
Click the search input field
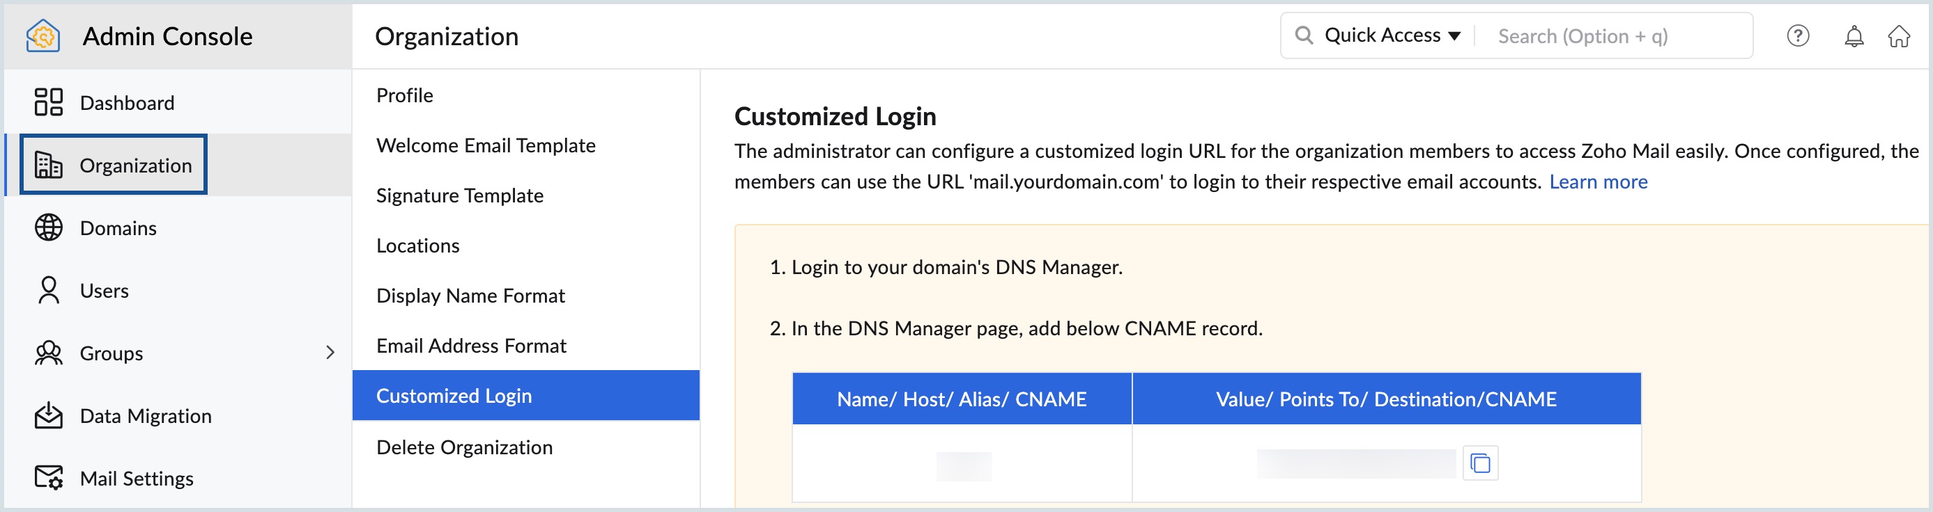(x=1613, y=36)
